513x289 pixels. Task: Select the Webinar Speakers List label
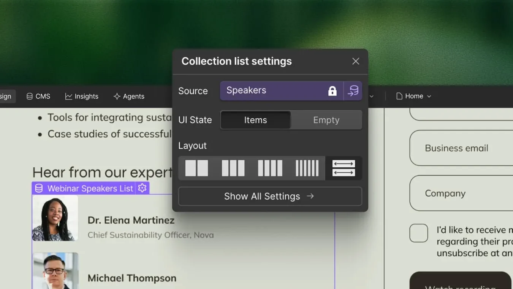(90, 188)
